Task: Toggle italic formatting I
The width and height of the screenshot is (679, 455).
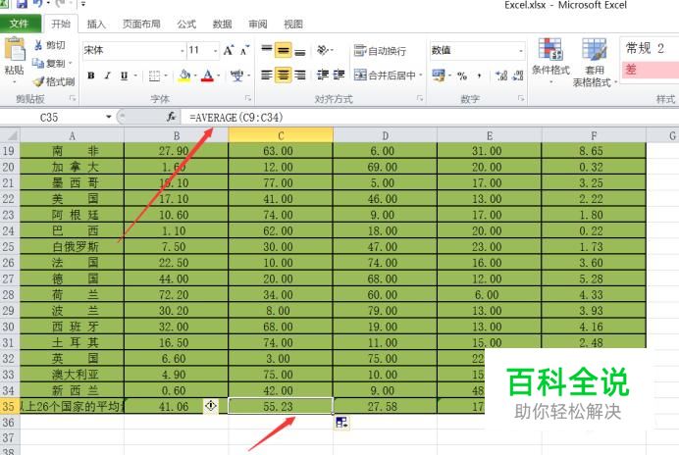Action: click(107, 76)
